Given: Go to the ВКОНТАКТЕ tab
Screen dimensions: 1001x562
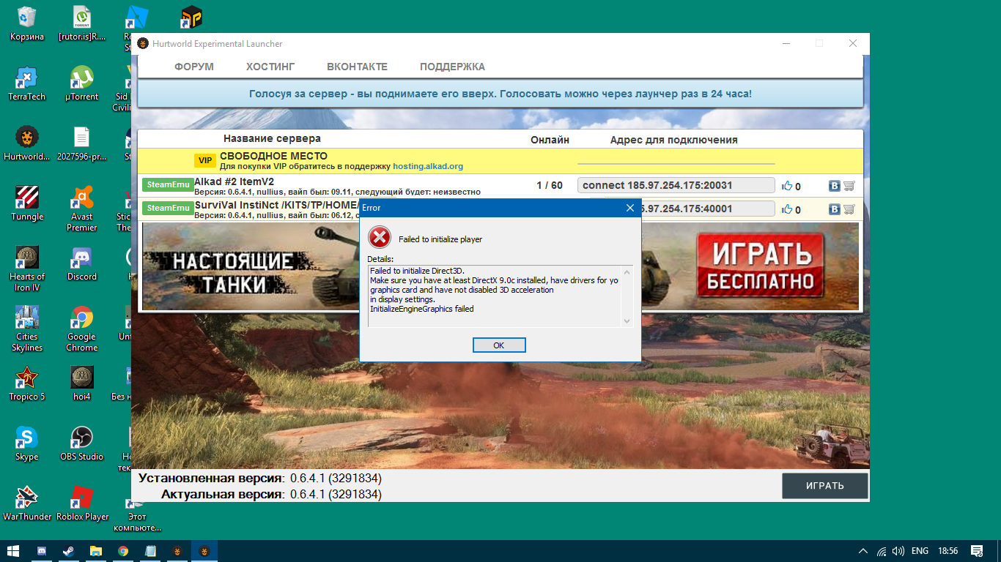Looking at the screenshot, I should (357, 67).
